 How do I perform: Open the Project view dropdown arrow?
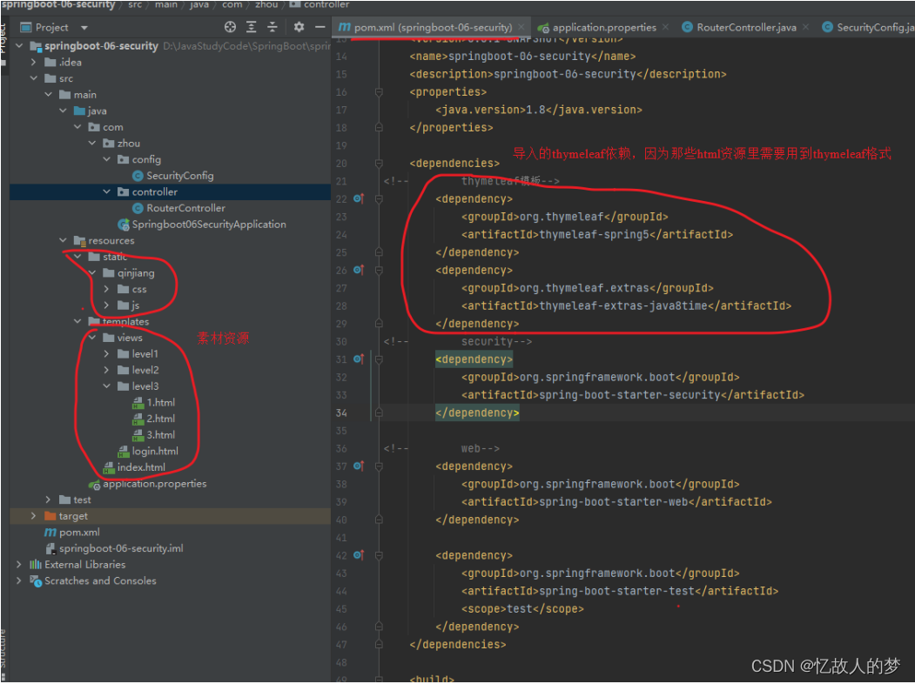pos(83,26)
